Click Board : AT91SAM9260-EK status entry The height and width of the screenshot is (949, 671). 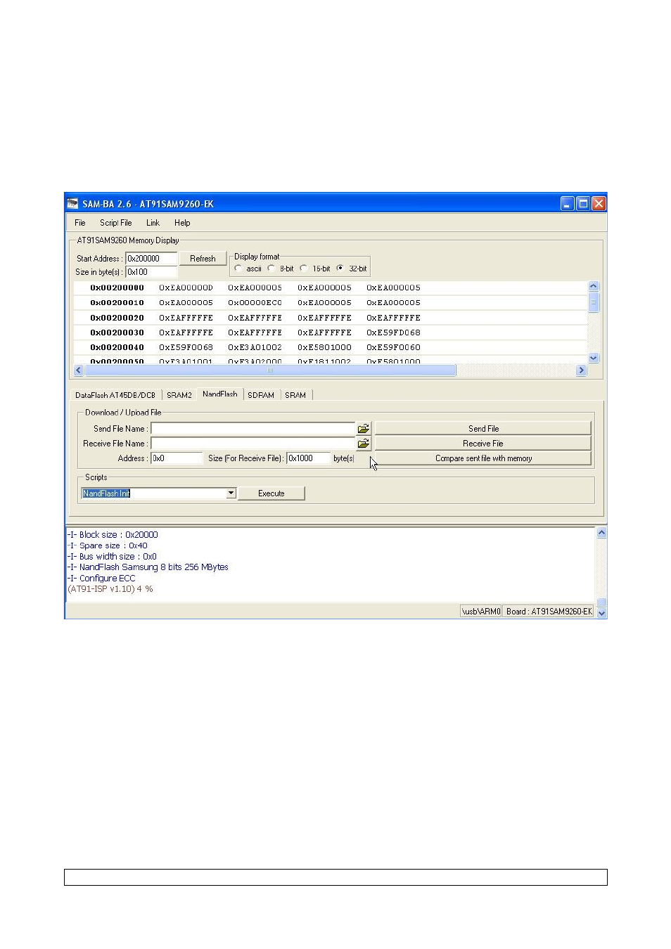pos(549,612)
